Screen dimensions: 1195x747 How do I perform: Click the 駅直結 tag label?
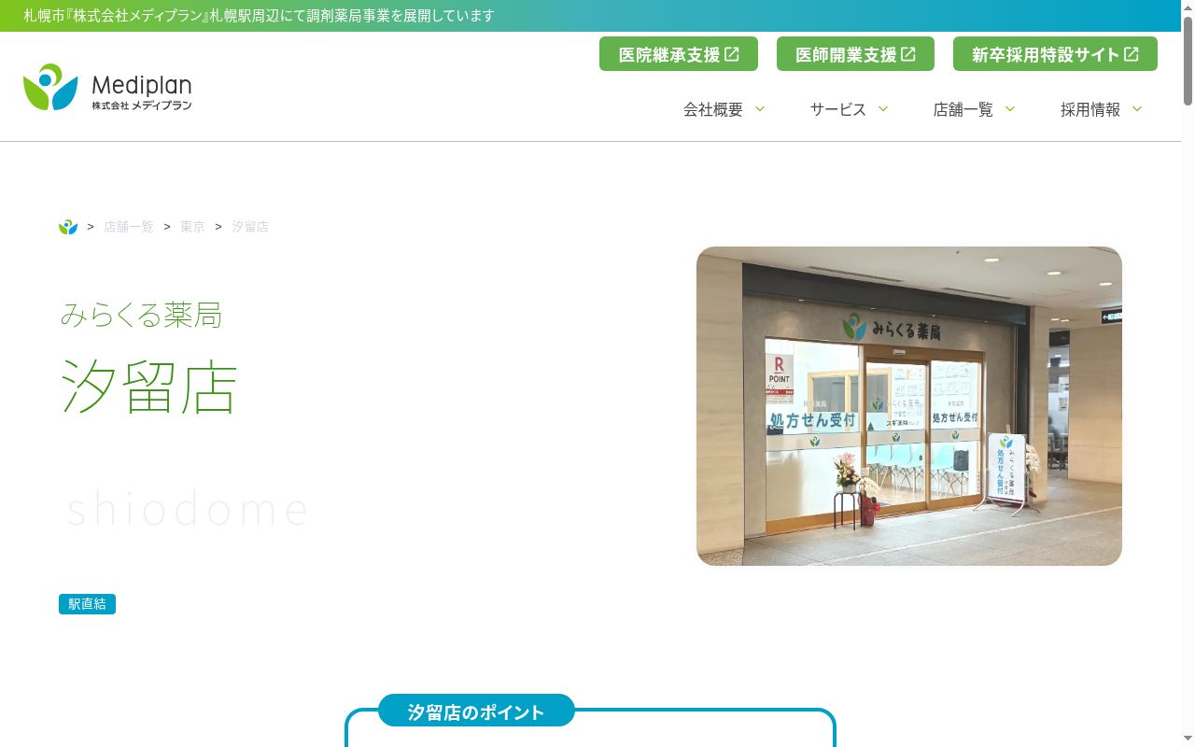pyautogui.click(x=87, y=604)
